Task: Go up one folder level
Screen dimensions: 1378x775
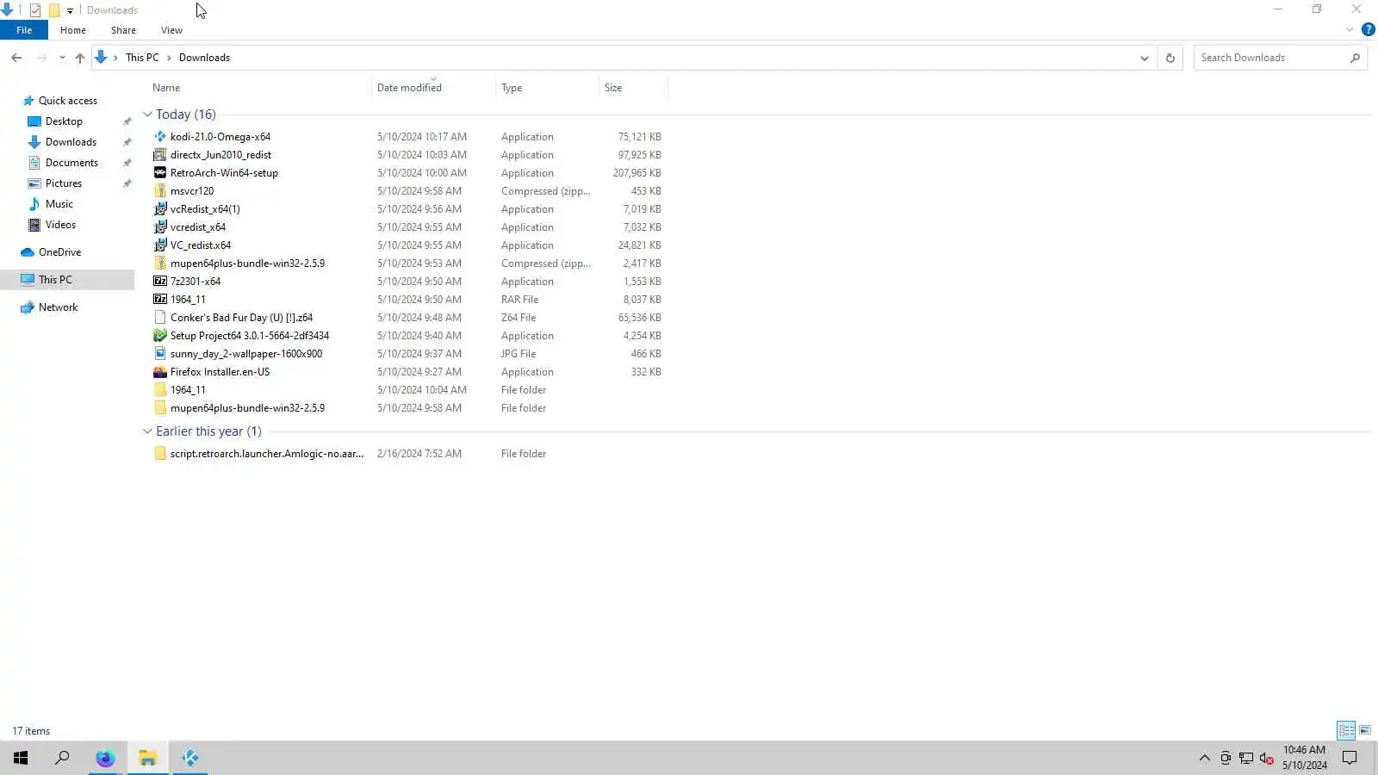Action: [80, 58]
